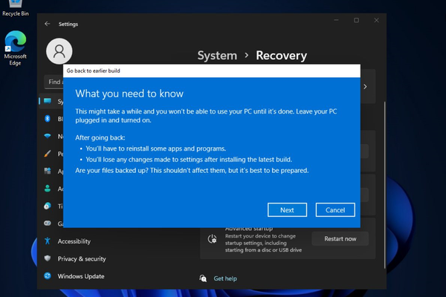Select the Privacy & security shield icon
Screen dimensions: 446x297
48,258
